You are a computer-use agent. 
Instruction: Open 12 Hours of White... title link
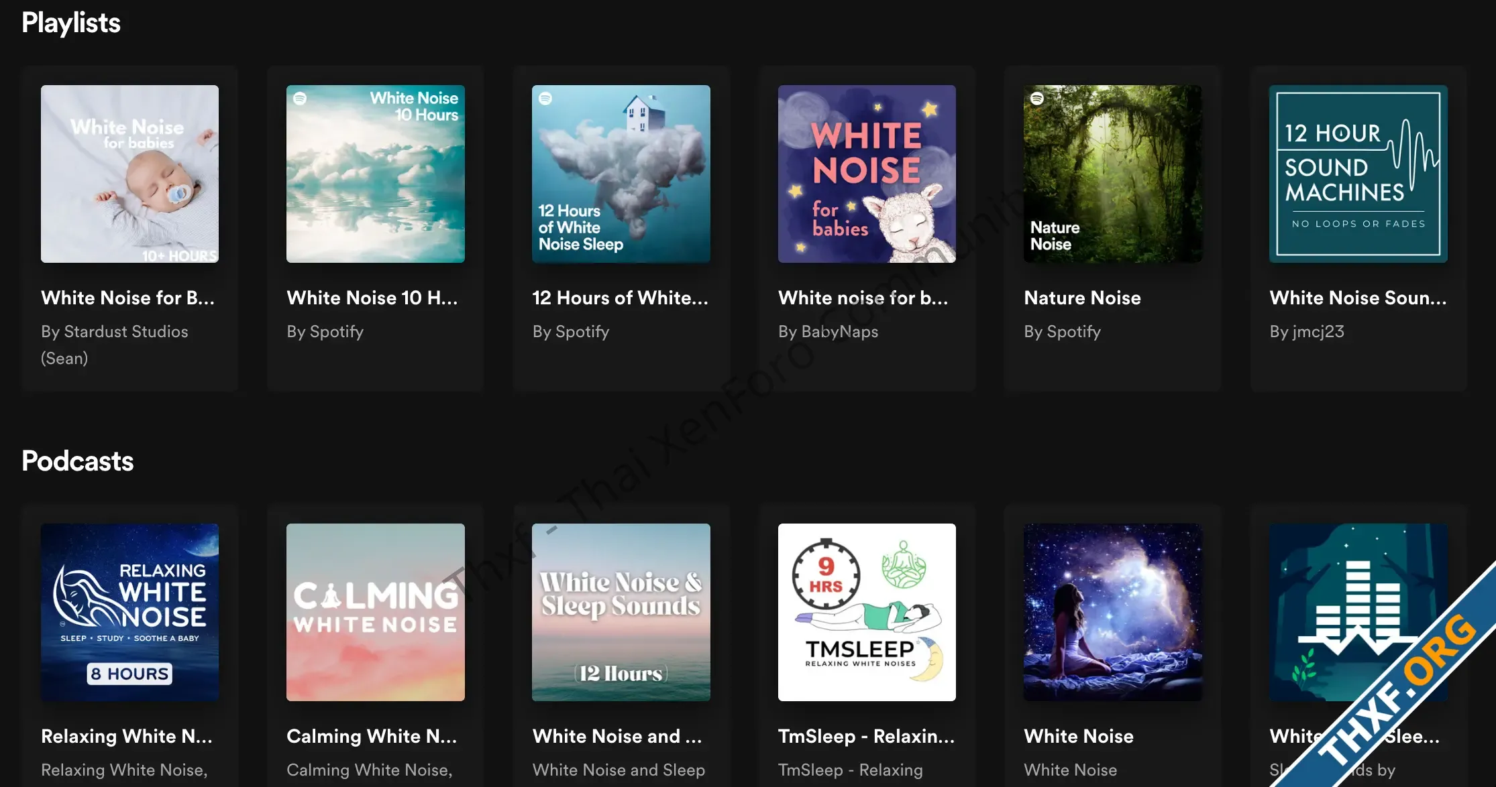620,298
